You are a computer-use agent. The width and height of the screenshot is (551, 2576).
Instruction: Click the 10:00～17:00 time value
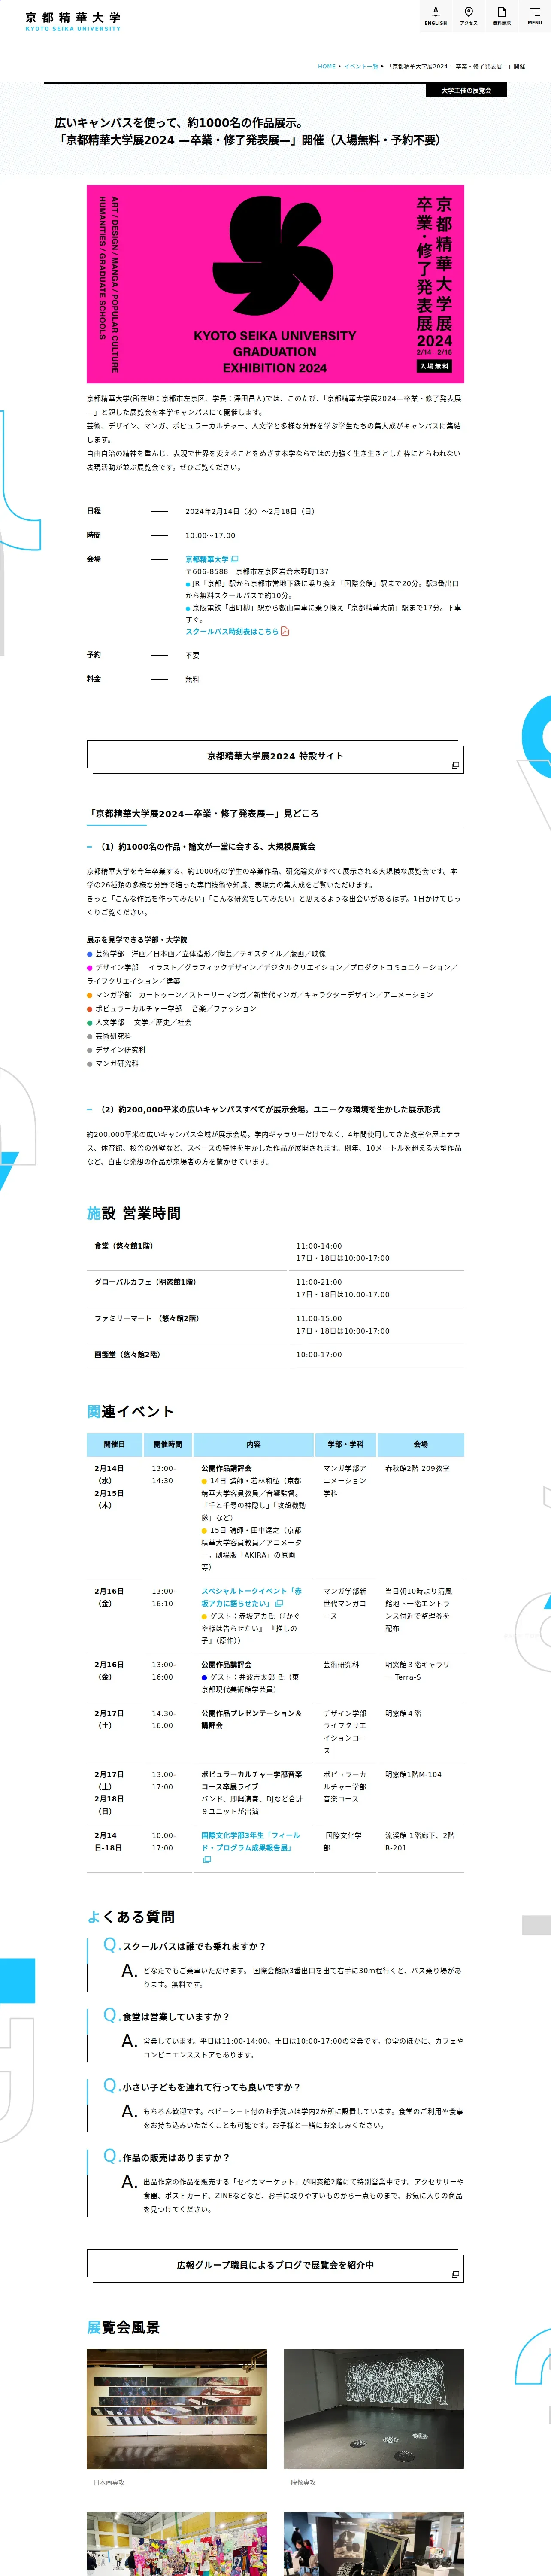210,535
